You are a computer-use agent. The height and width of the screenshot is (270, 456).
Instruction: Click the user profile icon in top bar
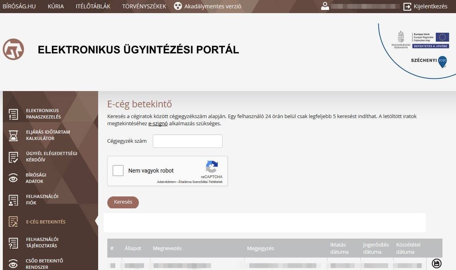point(325,6)
